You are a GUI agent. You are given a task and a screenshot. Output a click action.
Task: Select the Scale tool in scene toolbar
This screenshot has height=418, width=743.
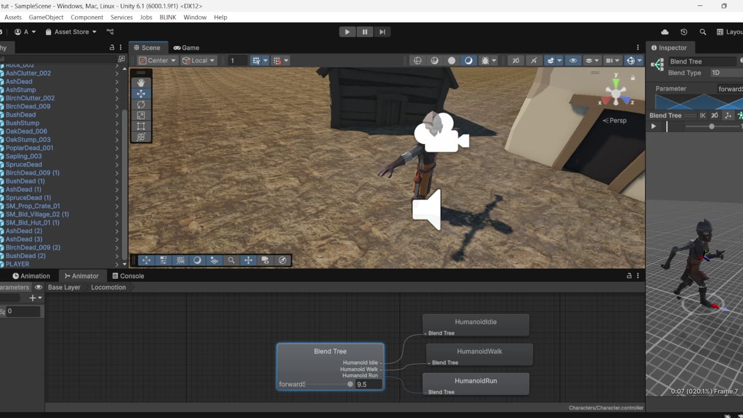click(141, 116)
